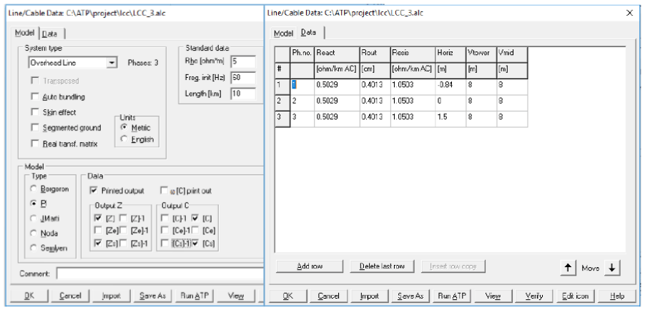Choose the JMarti model radio button

coord(34,218)
